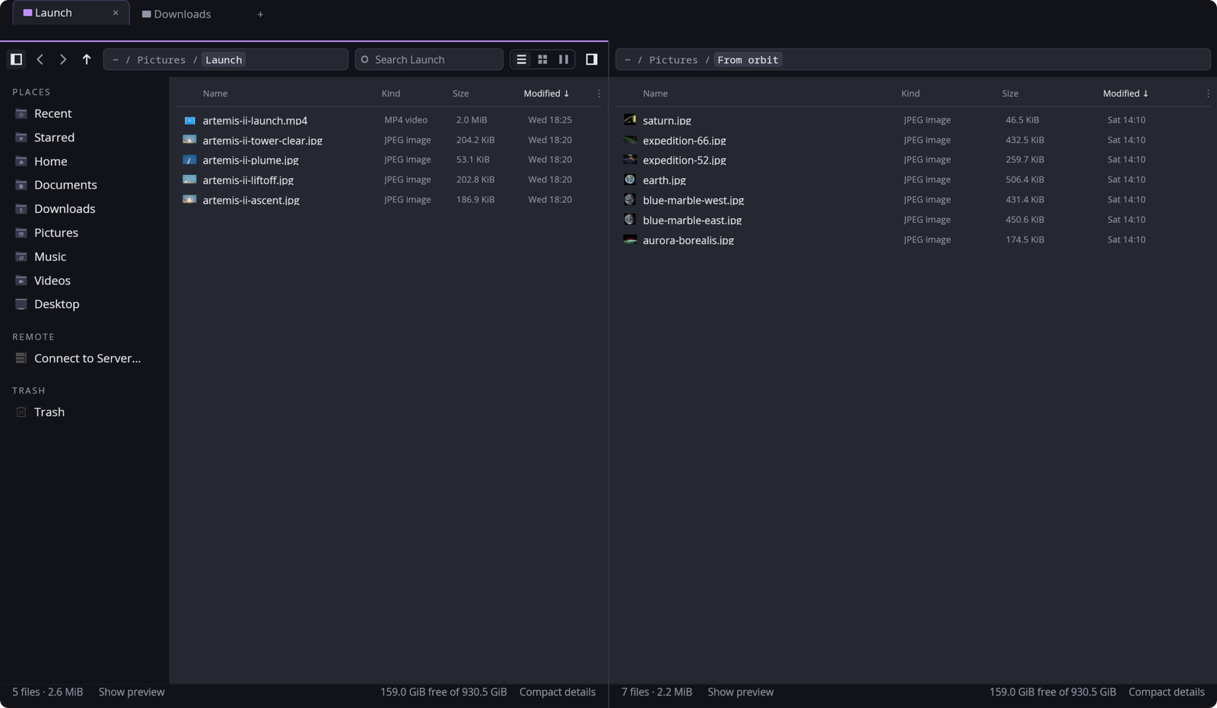Click Compact details in From orbit pane
This screenshot has height=708, width=1217.
(x=1167, y=692)
